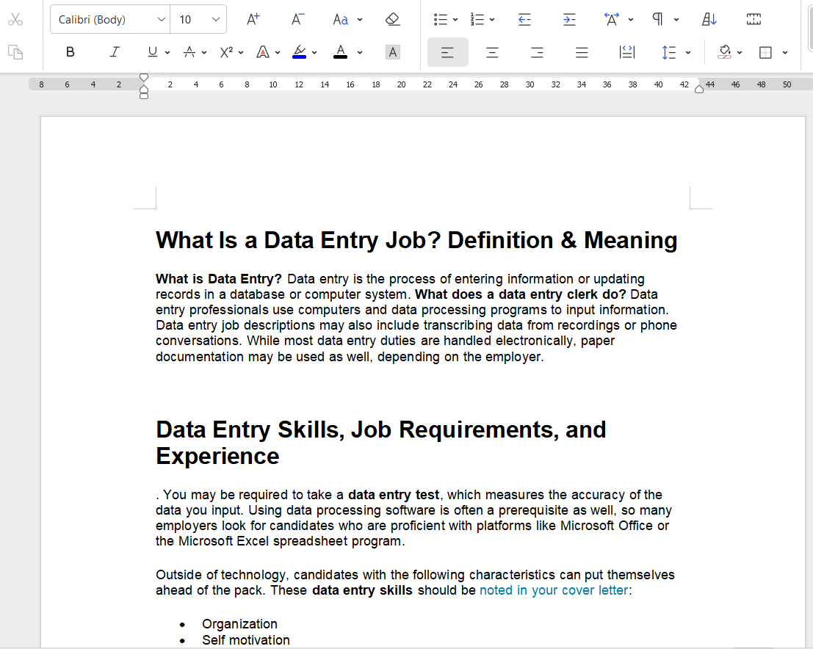This screenshot has height=649, width=813.
Task: Expand the line spacing options
Action: coord(687,52)
